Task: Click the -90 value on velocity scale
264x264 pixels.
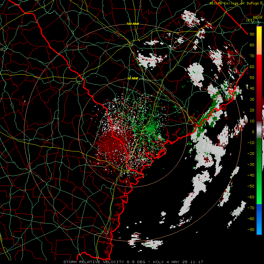Action: coord(251,230)
